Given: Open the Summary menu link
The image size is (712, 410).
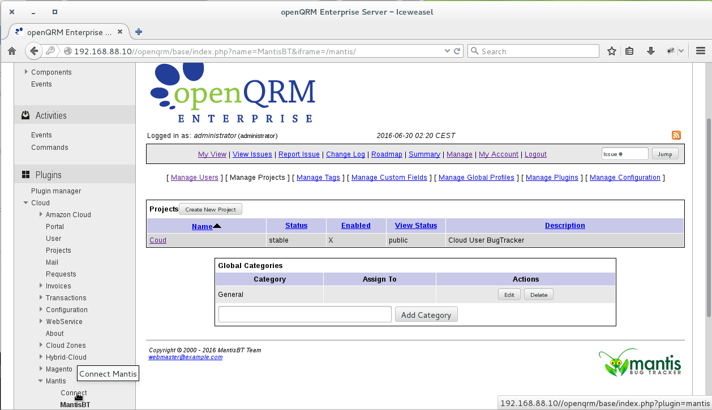Looking at the screenshot, I should coord(424,154).
